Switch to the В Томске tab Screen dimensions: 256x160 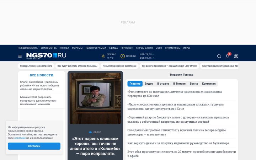coord(179,84)
